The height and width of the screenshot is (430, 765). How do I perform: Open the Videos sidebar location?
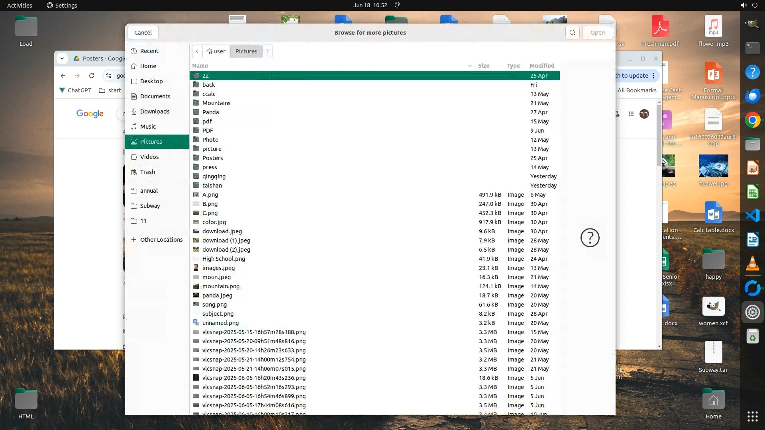(x=149, y=157)
